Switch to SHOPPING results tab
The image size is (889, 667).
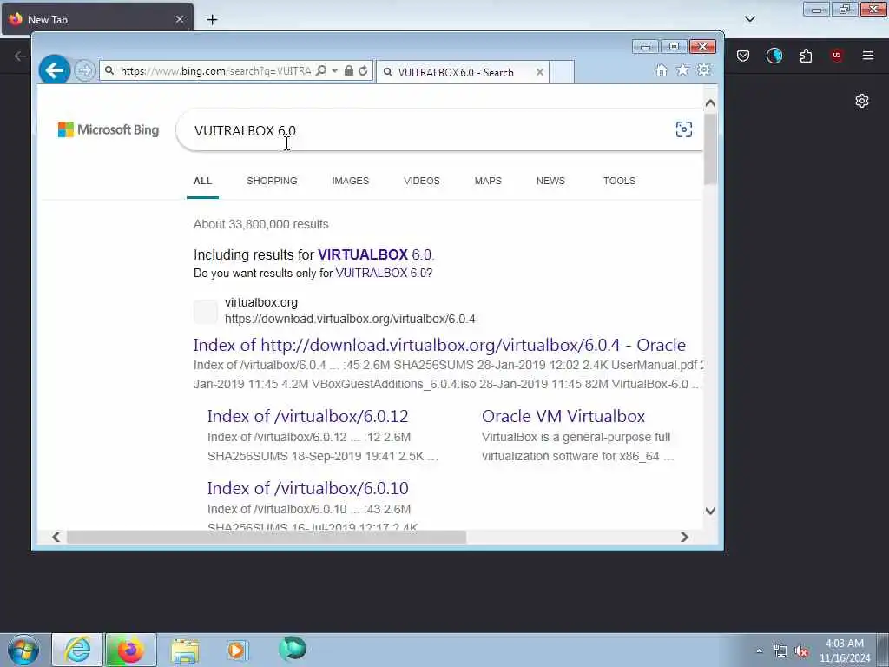[x=272, y=181]
